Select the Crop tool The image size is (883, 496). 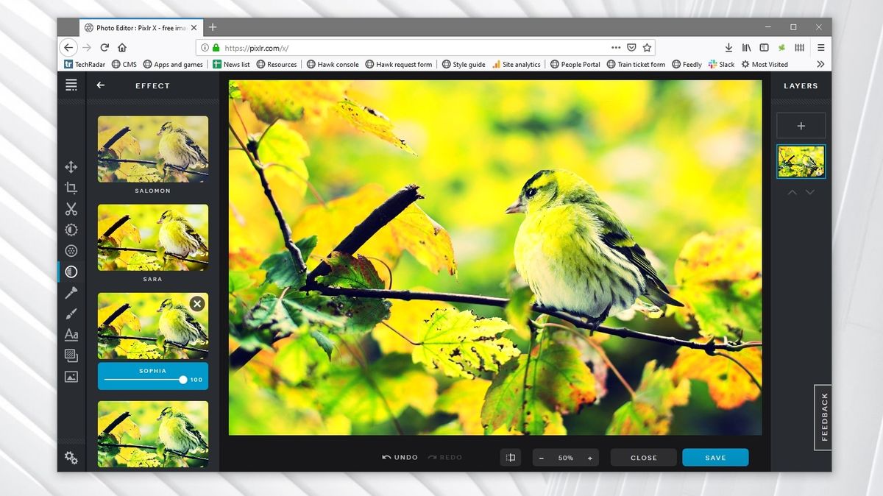[71, 188]
